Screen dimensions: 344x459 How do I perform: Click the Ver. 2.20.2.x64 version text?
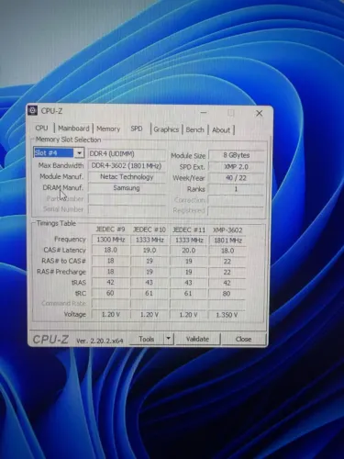click(100, 341)
